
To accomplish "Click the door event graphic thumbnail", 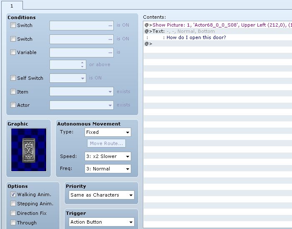I will click(x=29, y=150).
